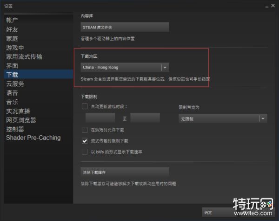Screen dimensions: 279x221
Task: Open the China - Hong Kong region dropdown
Action: (125, 68)
